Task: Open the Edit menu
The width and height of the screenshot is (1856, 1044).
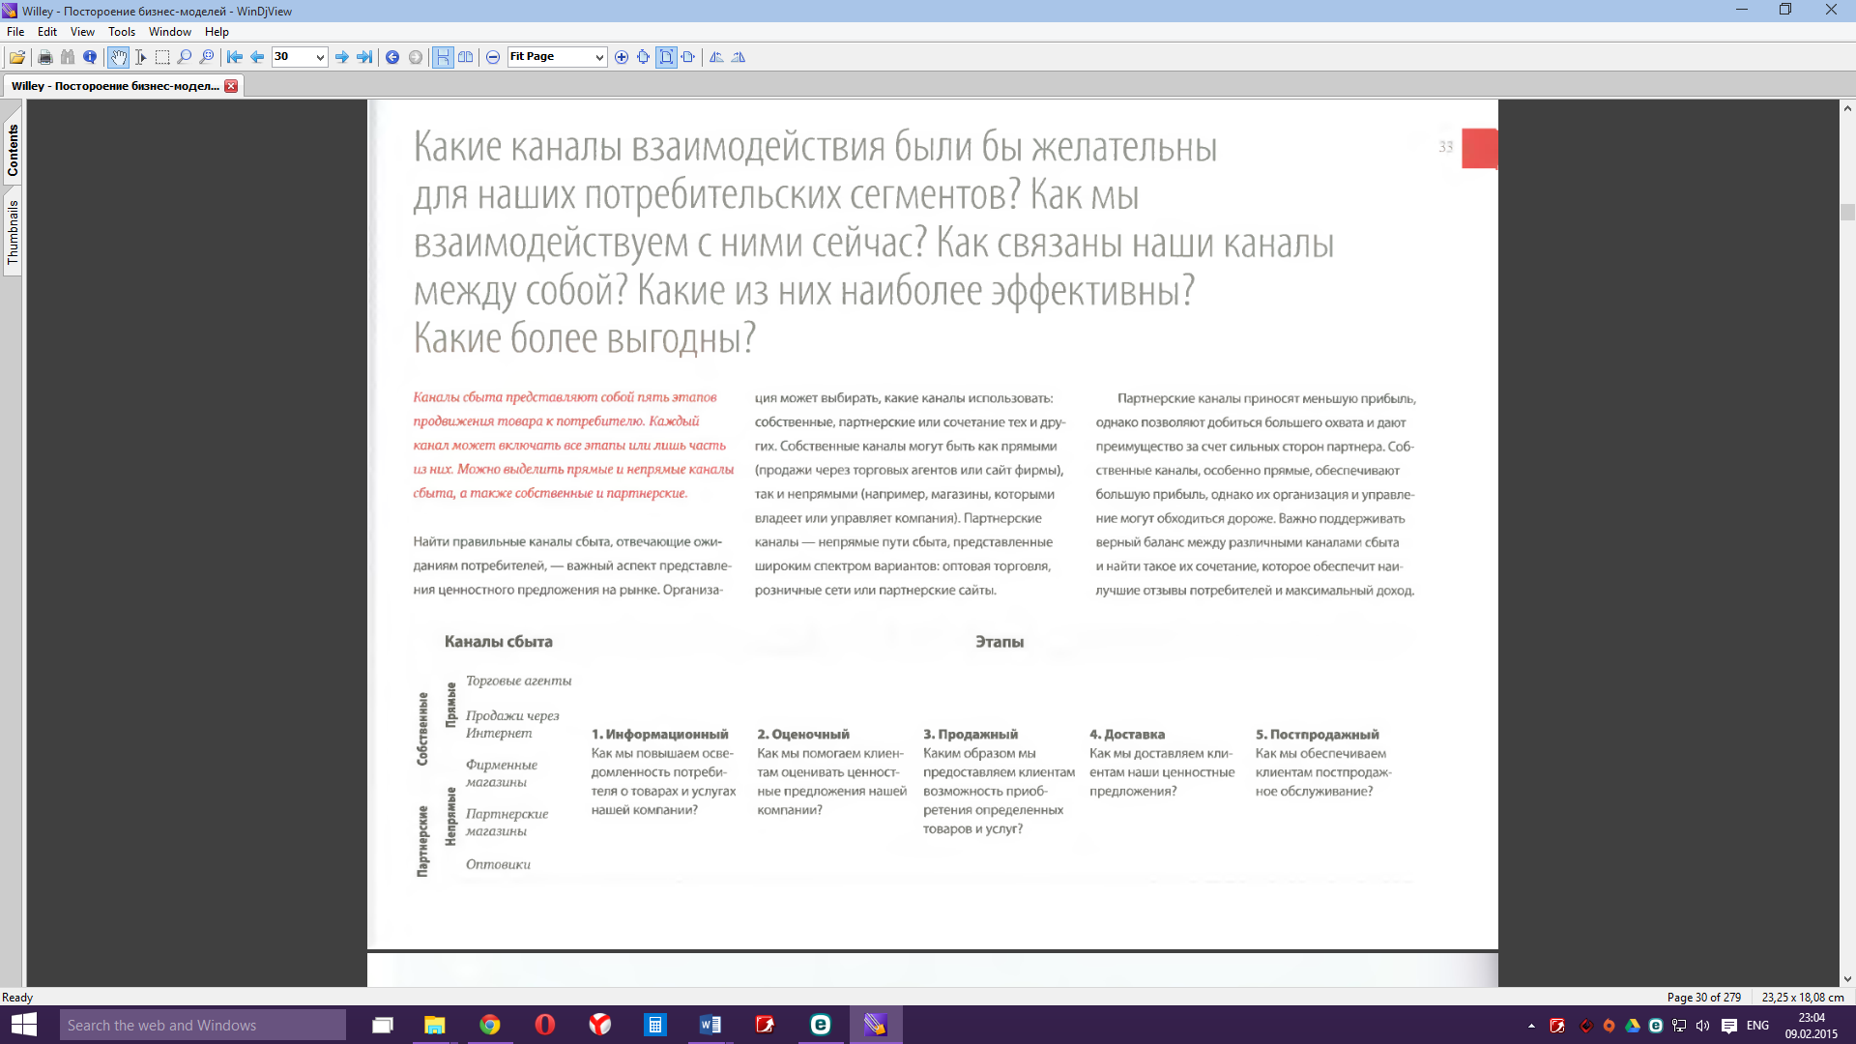Action: 47,32
